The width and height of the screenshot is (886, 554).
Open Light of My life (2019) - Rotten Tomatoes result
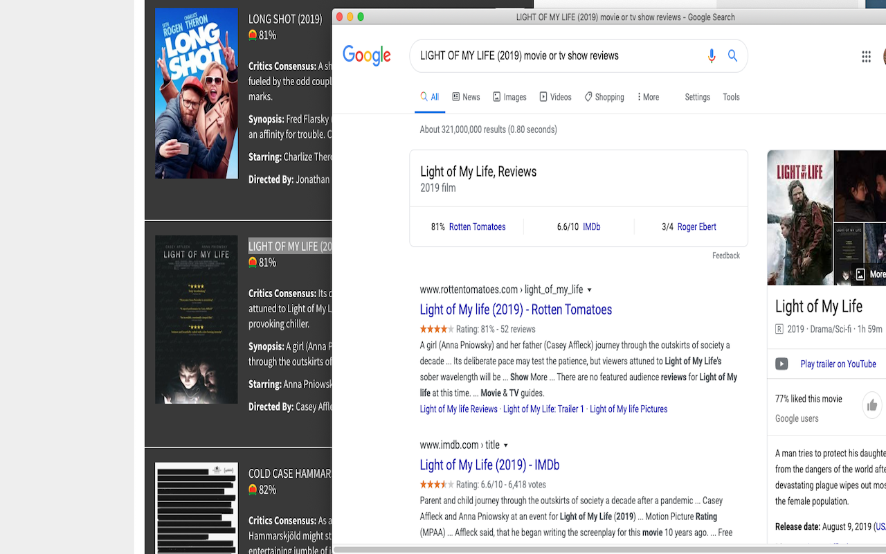pos(516,310)
